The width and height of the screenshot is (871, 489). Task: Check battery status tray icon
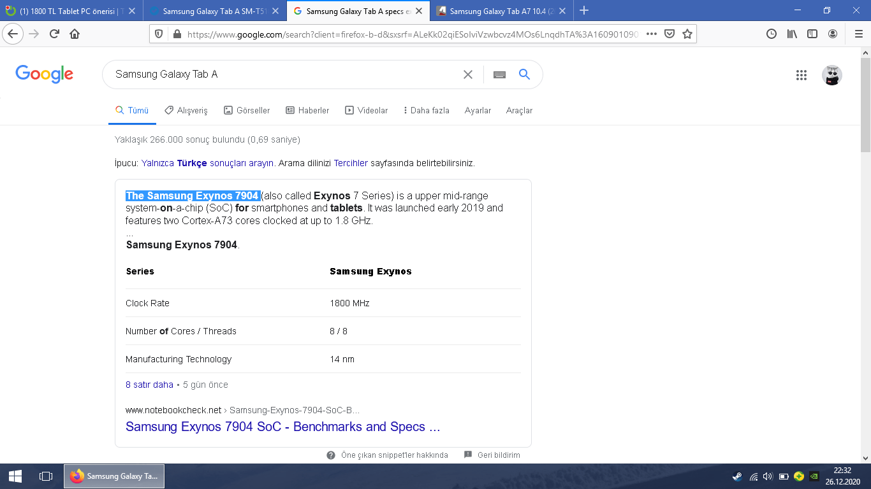784,476
